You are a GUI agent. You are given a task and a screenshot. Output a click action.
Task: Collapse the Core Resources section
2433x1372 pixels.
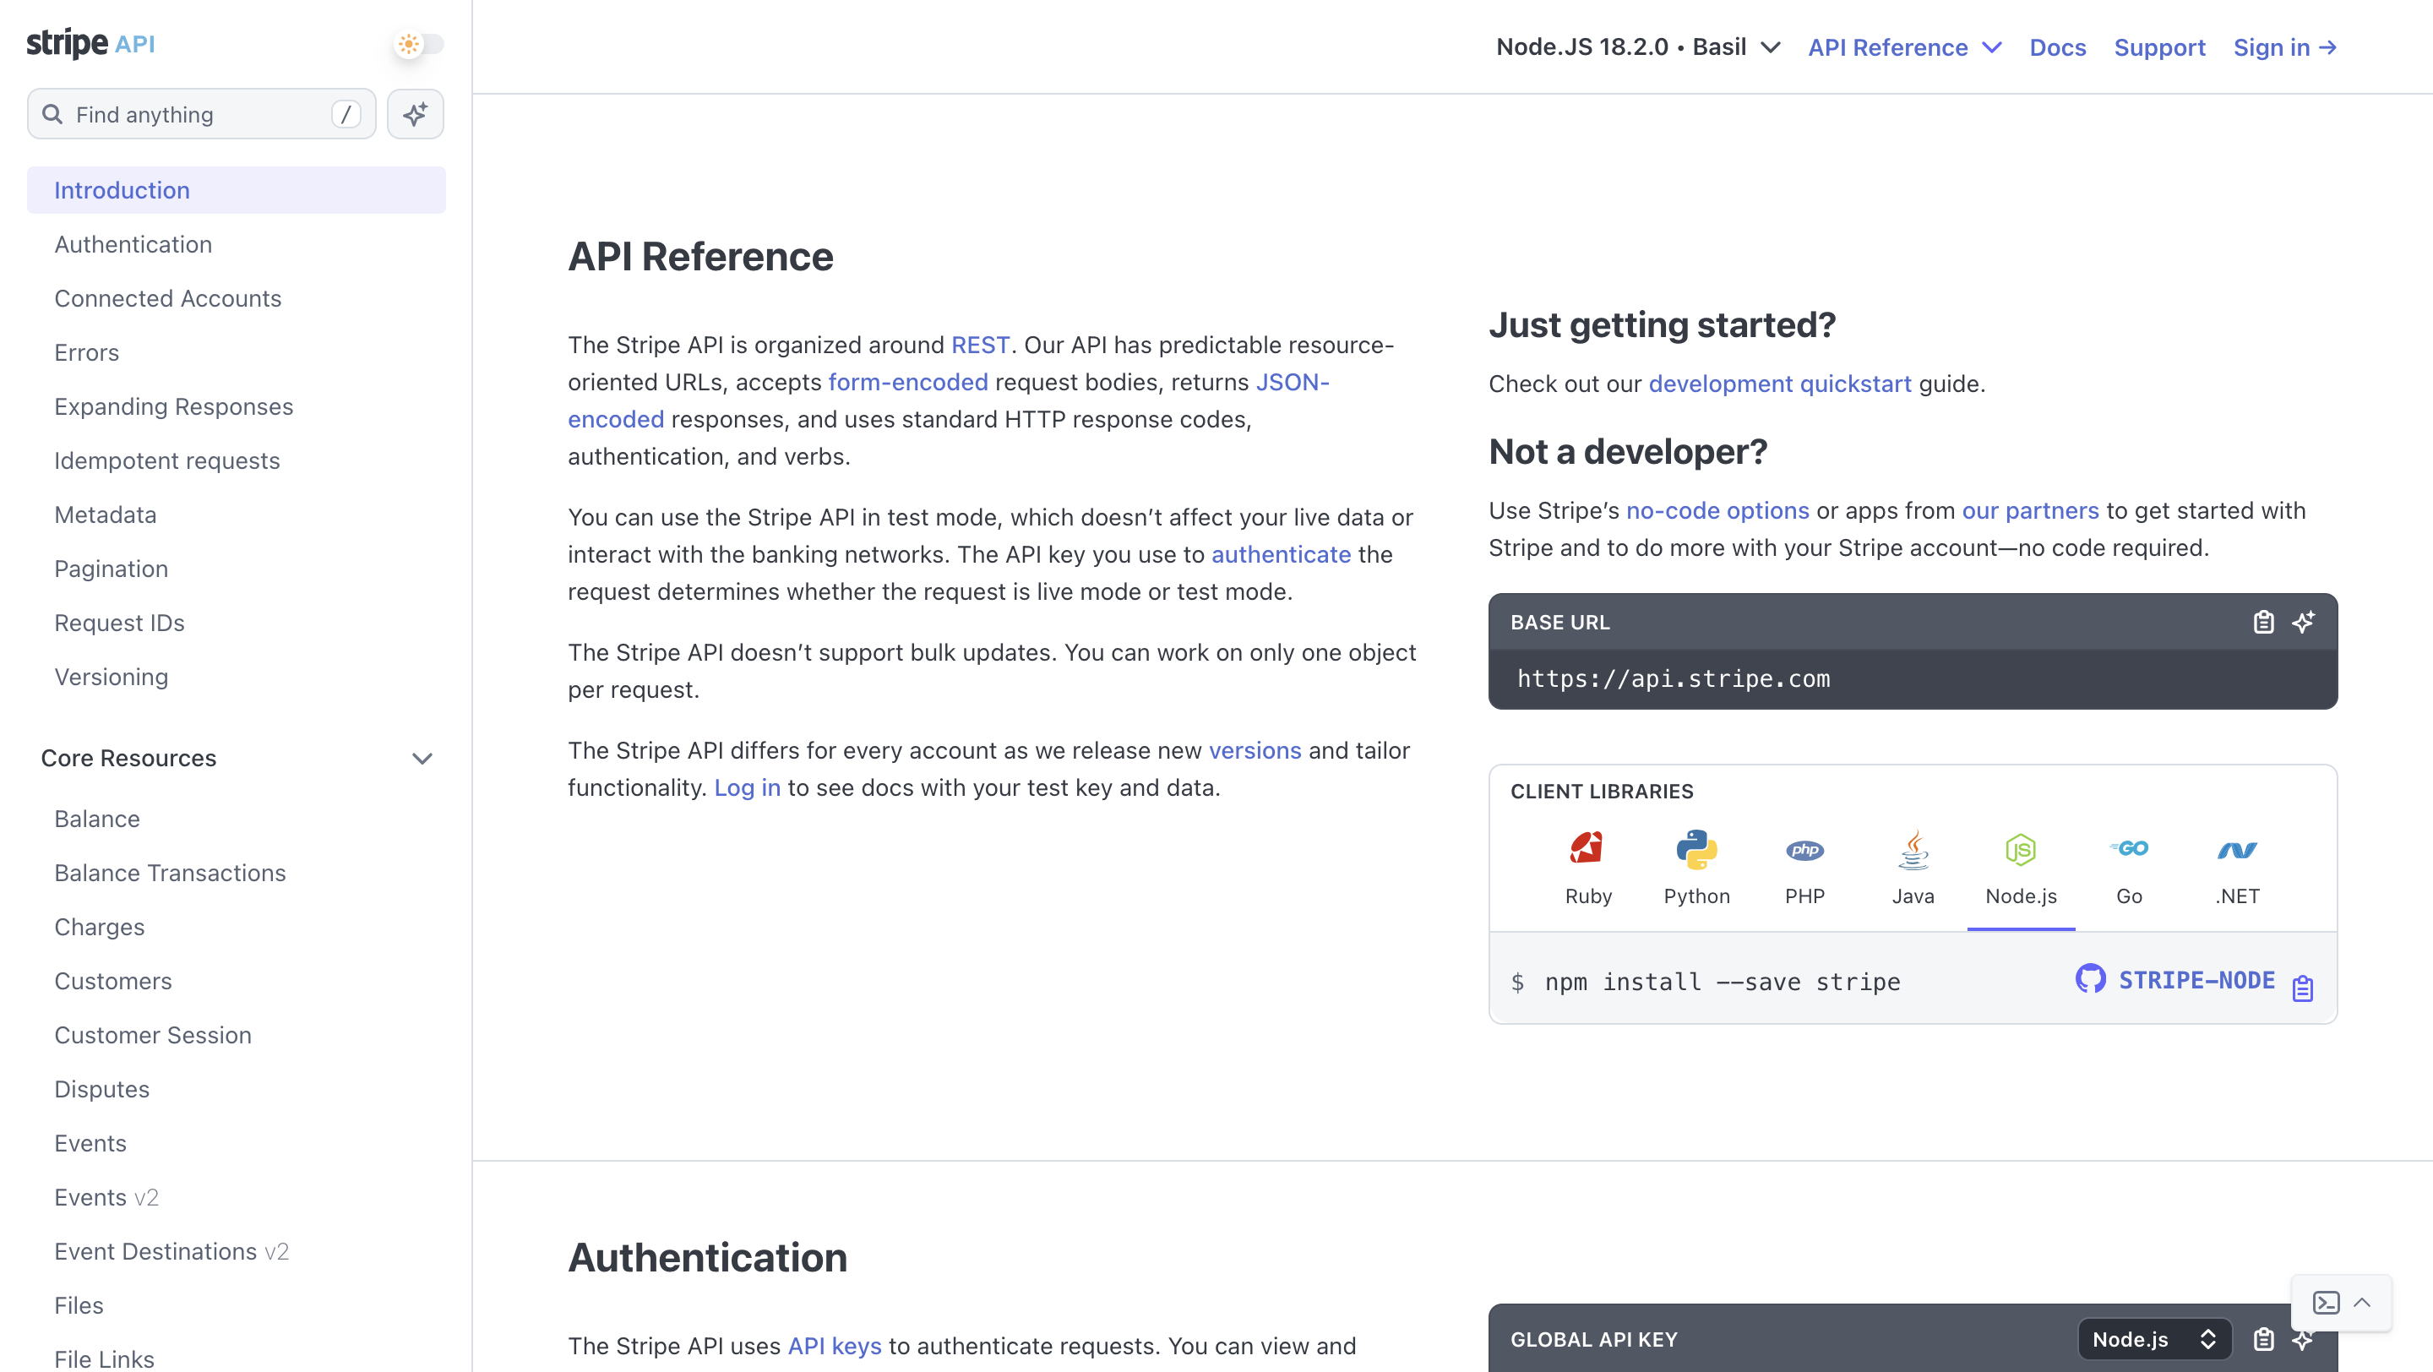[422, 759]
